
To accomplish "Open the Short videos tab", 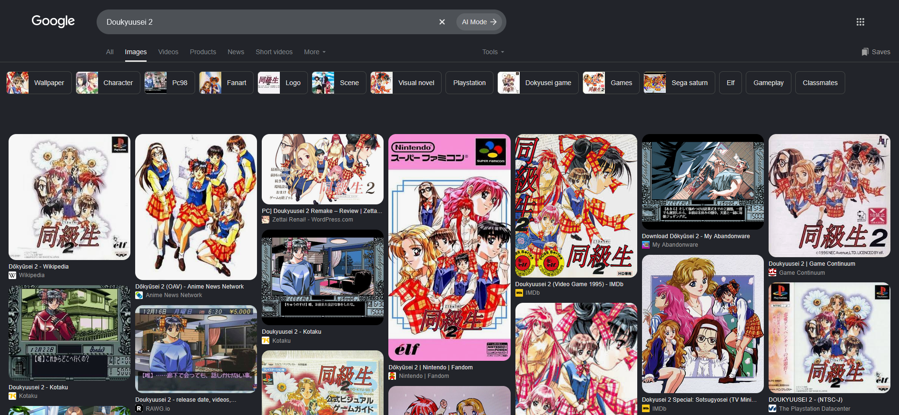I will click(x=274, y=52).
